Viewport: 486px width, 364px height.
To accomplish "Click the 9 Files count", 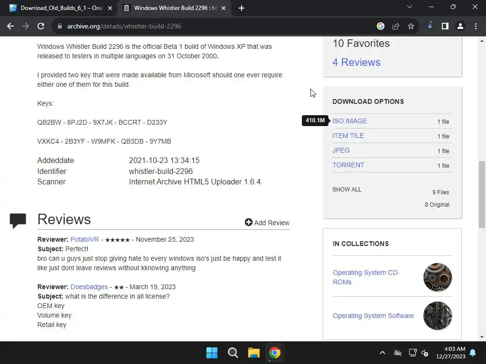I will pos(440,192).
